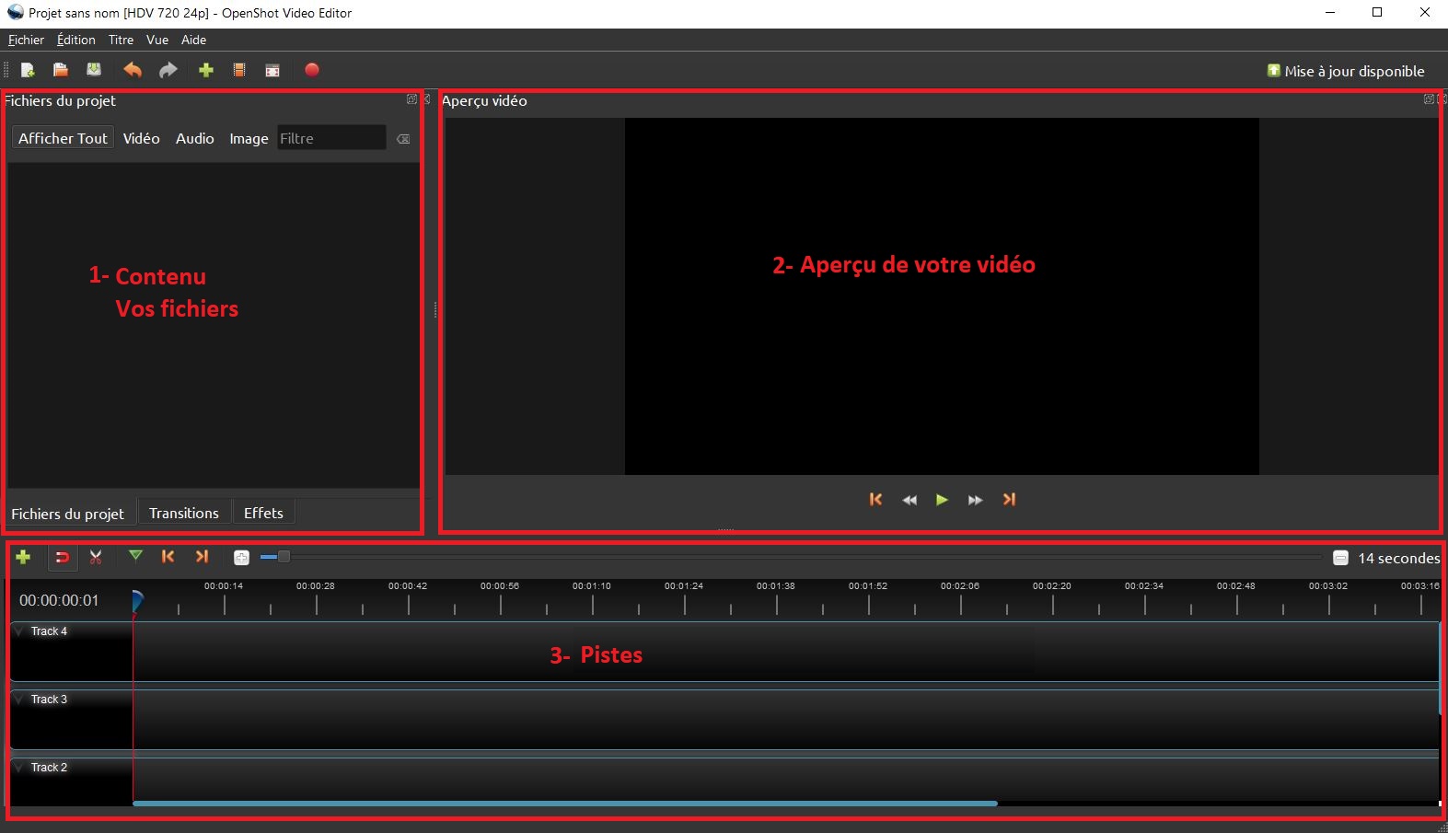Viewport: 1448px width, 833px height.
Task: Filter project files by Audio
Action: pos(195,138)
